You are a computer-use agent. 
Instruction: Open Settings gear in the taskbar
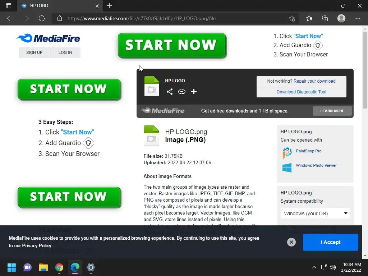[91, 267]
